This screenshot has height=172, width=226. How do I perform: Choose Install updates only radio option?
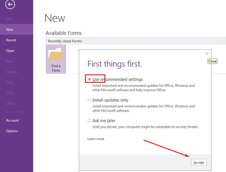tap(89, 100)
